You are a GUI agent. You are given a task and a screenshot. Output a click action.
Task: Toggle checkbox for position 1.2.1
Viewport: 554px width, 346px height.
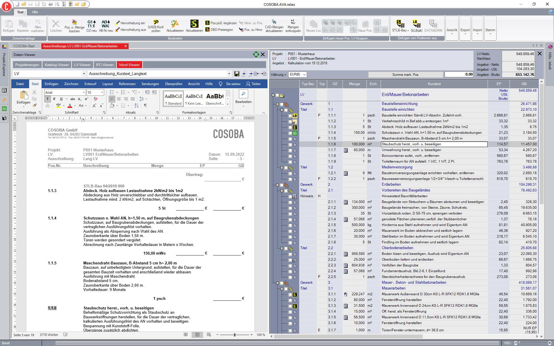290,174
